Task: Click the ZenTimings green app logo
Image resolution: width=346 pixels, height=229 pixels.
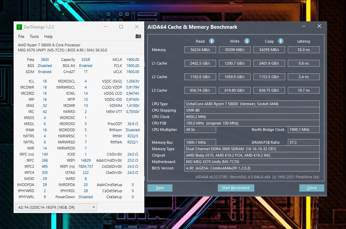Action: [19, 27]
